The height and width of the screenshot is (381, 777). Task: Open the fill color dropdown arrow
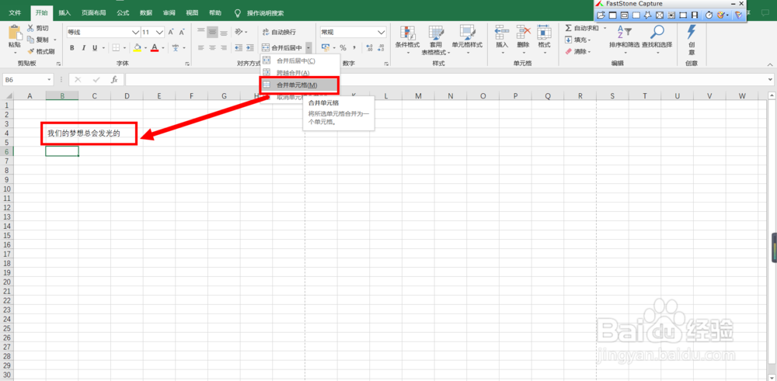pos(146,48)
